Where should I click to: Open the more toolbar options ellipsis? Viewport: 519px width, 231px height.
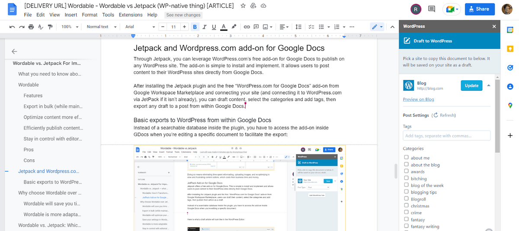[x=352, y=27]
